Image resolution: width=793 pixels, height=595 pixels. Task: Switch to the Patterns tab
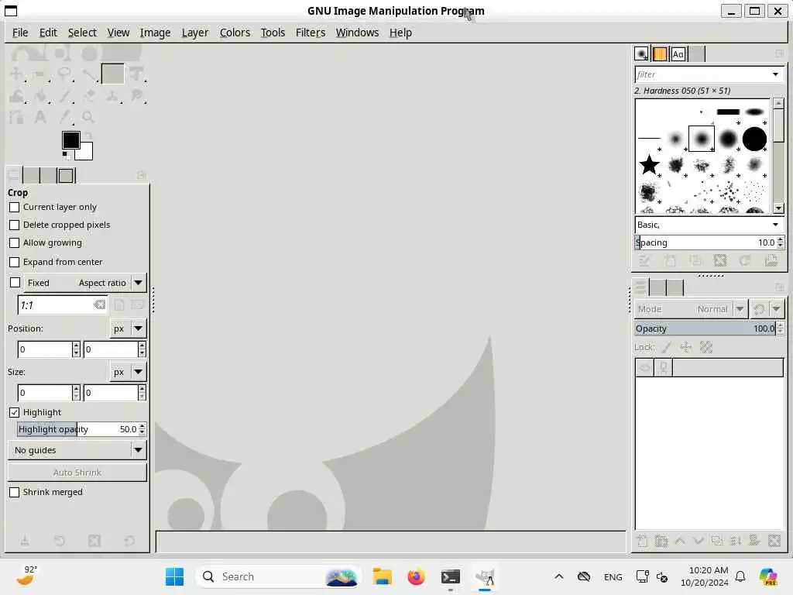click(660, 53)
